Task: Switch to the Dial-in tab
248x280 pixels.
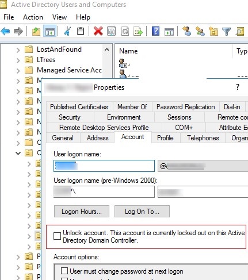Action: 232,107
